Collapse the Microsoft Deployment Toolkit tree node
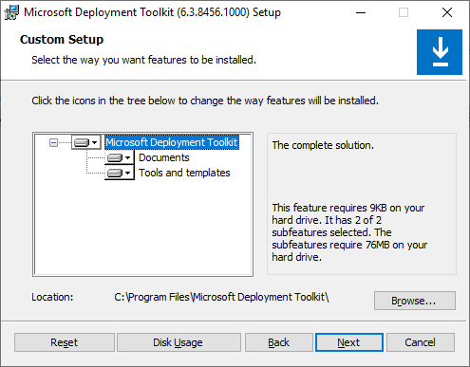Screen dimensions: 470x367 pos(53,142)
